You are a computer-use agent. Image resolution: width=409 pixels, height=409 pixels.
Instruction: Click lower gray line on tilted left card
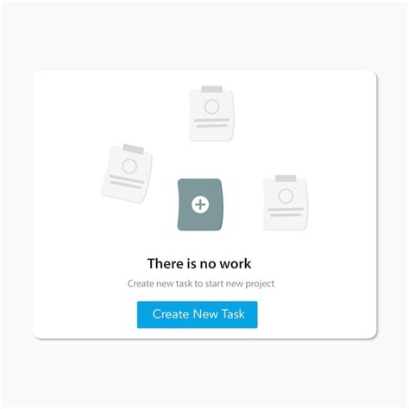pyautogui.click(x=126, y=185)
